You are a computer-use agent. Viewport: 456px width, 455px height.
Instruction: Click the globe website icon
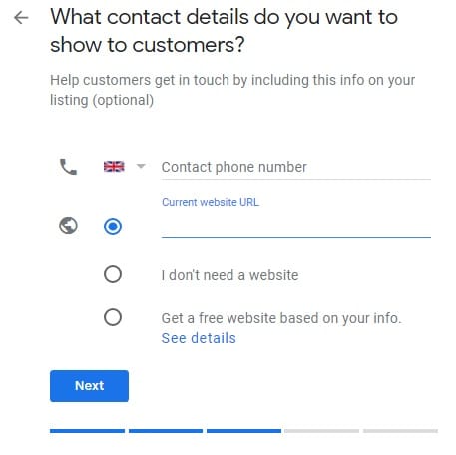(x=68, y=226)
